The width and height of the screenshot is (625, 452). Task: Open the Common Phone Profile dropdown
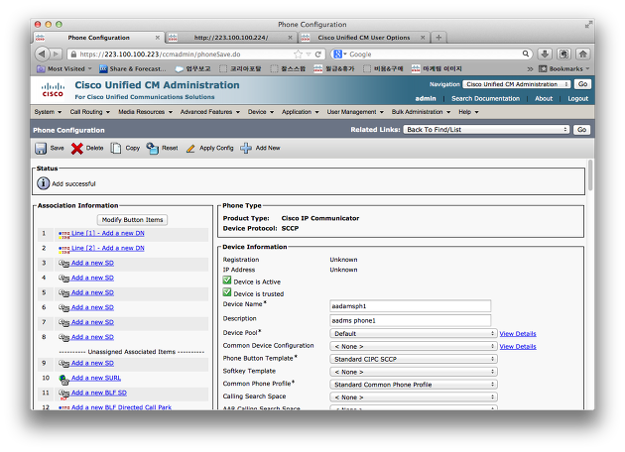pos(414,385)
